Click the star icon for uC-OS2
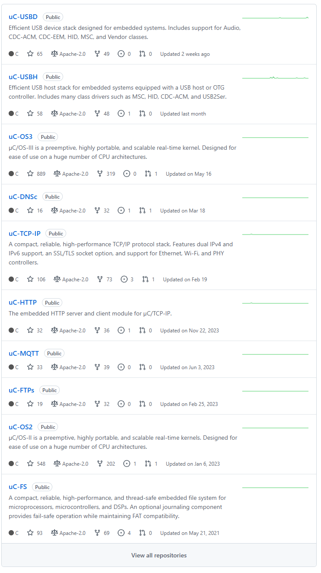Screen dimensions: 321x573 coord(30,464)
